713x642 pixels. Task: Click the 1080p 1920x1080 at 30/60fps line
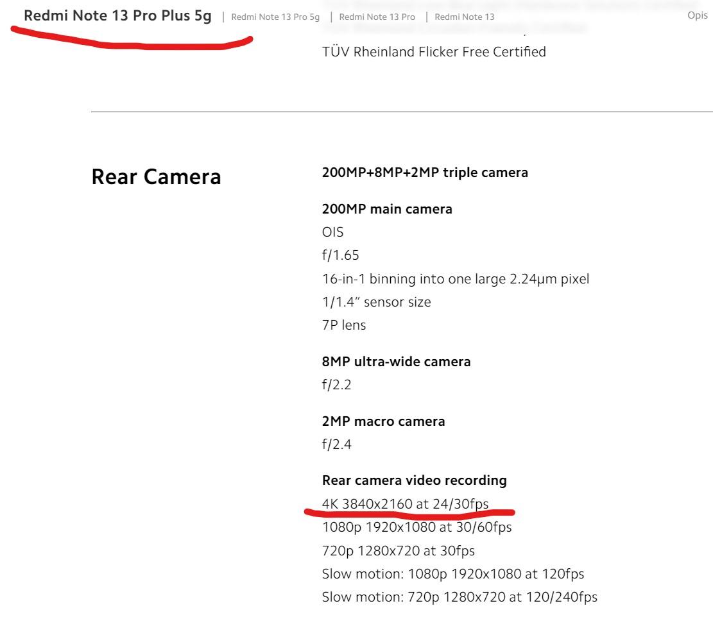417,527
